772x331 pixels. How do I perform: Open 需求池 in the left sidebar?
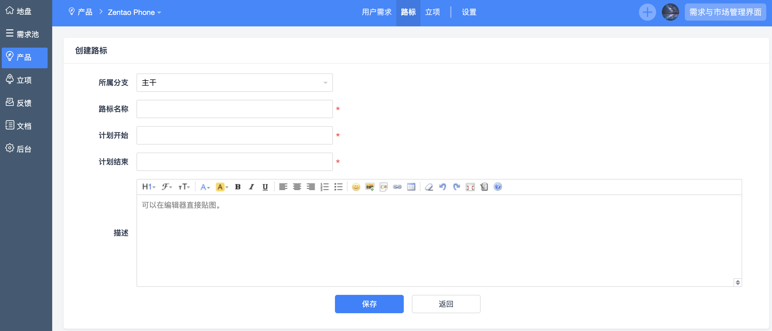(x=24, y=34)
